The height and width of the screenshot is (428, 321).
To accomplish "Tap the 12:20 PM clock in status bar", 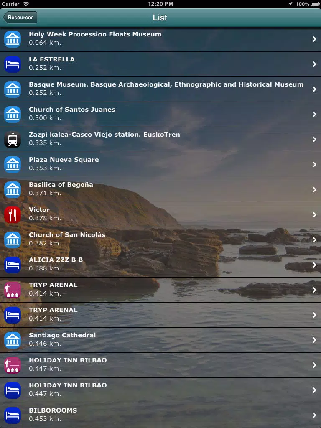I will [160, 4].
